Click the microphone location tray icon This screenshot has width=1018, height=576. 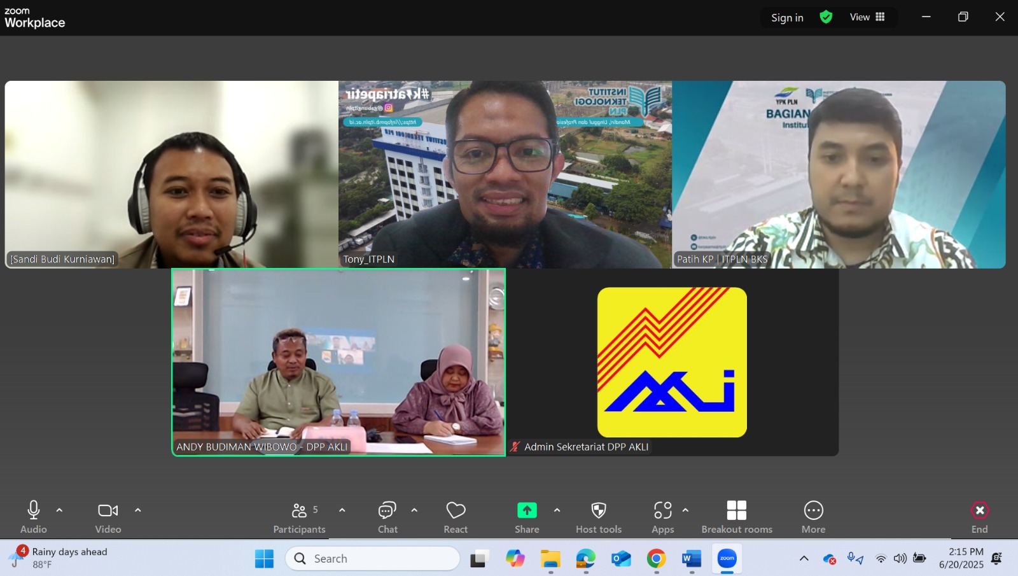tap(855, 559)
